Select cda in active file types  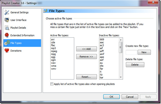(x=62, y=42)
